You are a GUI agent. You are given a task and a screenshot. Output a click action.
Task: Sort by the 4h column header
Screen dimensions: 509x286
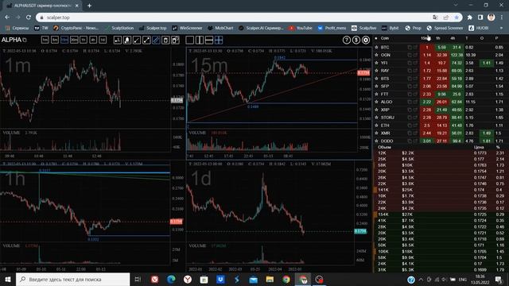453,38
